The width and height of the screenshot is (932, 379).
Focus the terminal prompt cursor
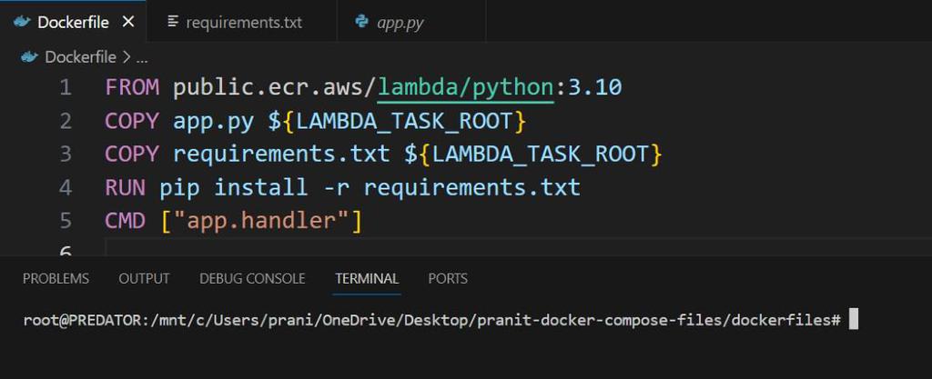tap(853, 320)
